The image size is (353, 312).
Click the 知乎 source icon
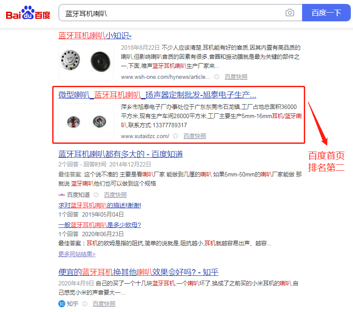tap(62, 304)
